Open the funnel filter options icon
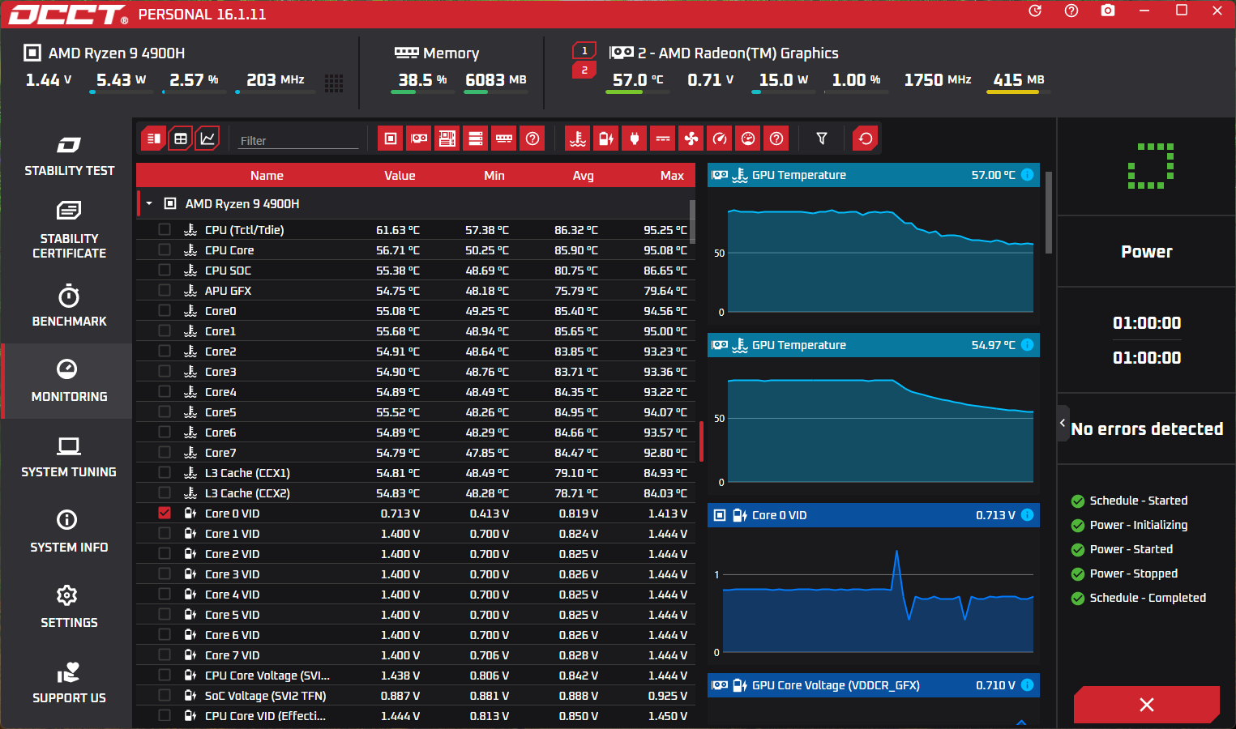Viewport: 1236px width, 729px height. tap(822, 139)
